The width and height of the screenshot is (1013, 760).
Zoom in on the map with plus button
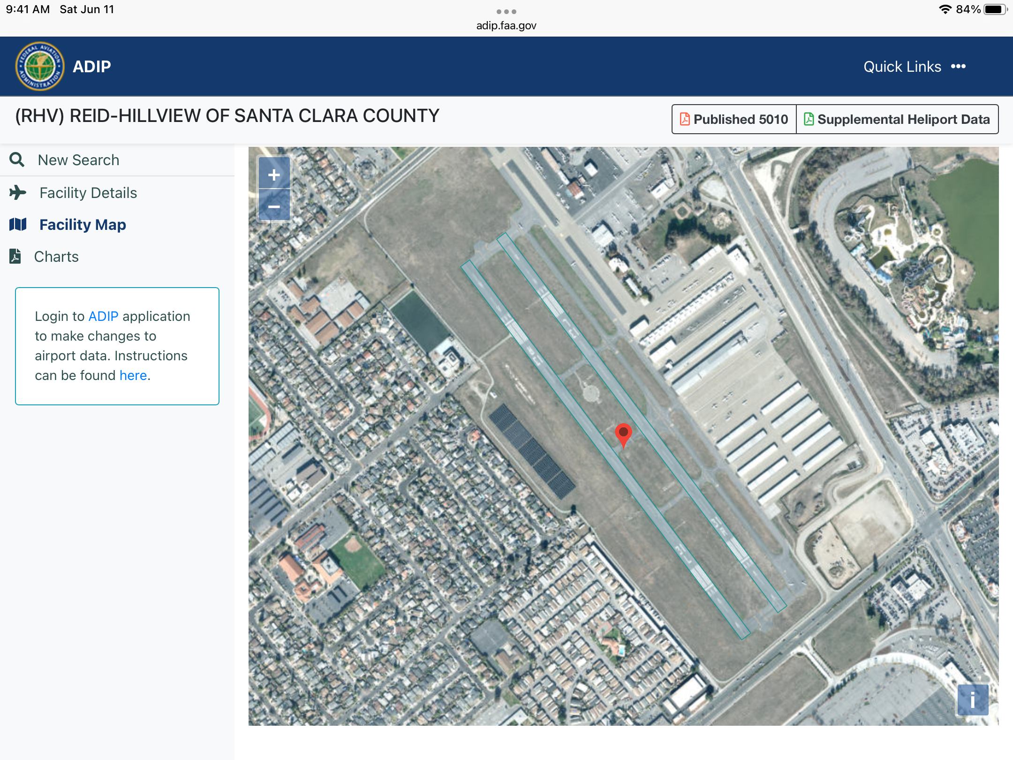274,175
